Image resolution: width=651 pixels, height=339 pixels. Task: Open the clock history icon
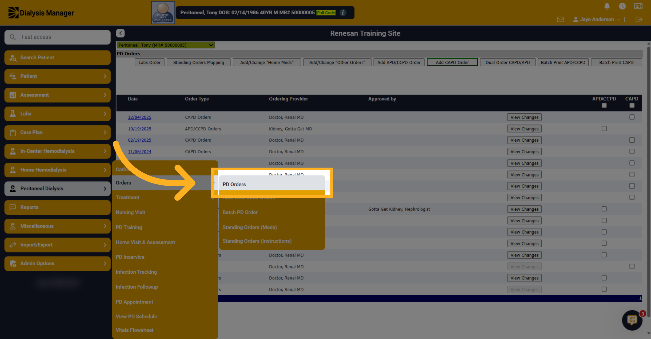coord(622,6)
